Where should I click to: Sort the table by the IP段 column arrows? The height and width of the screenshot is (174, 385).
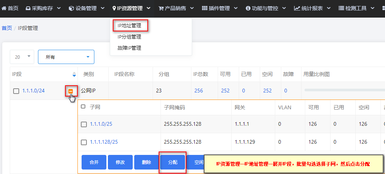pos(74,74)
